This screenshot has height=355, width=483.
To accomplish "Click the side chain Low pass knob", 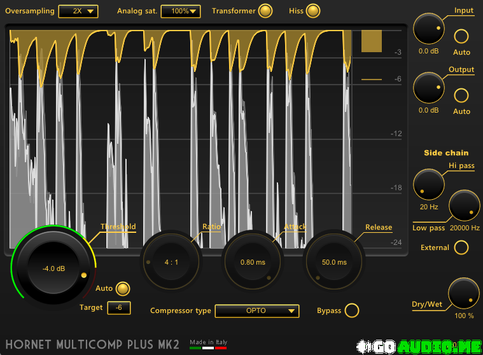I will pyautogui.click(x=464, y=205).
